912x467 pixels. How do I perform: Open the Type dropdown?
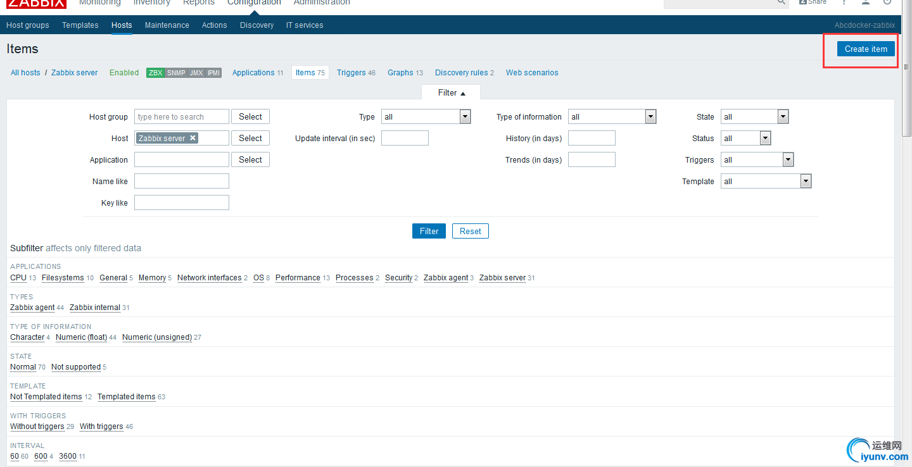point(426,116)
